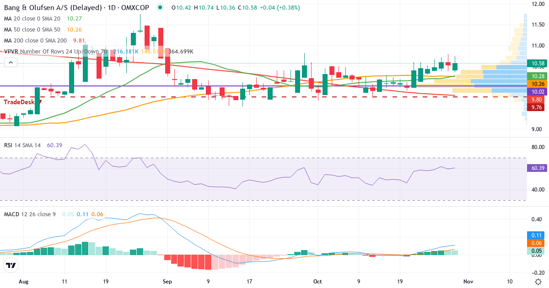Click the orange 0.06 MACD scale label

(x=536, y=243)
